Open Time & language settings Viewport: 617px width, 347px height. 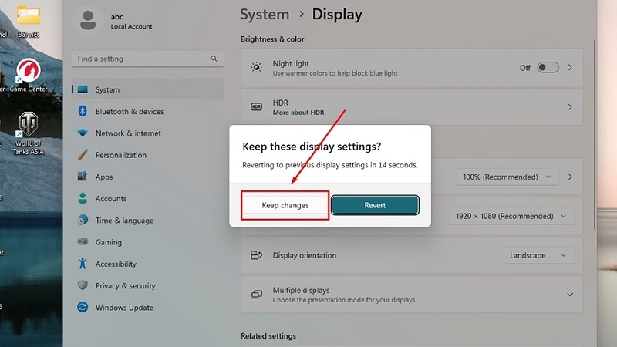coord(148,221)
